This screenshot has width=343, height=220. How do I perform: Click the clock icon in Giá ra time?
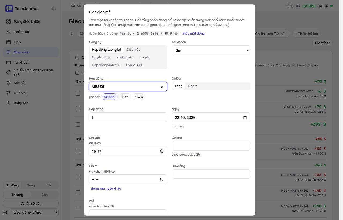point(162,179)
